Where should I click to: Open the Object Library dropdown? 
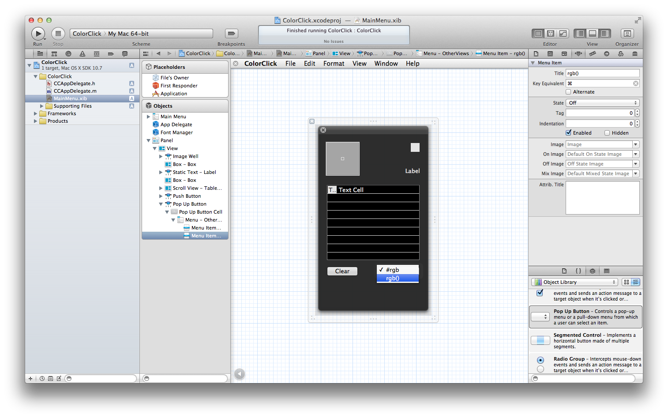pyautogui.click(x=574, y=282)
